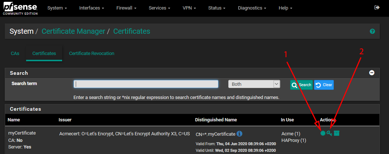Click the info icon beside CN=*.myCertificate
This screenshot has width=389, height=154.
tap(239, 134)
